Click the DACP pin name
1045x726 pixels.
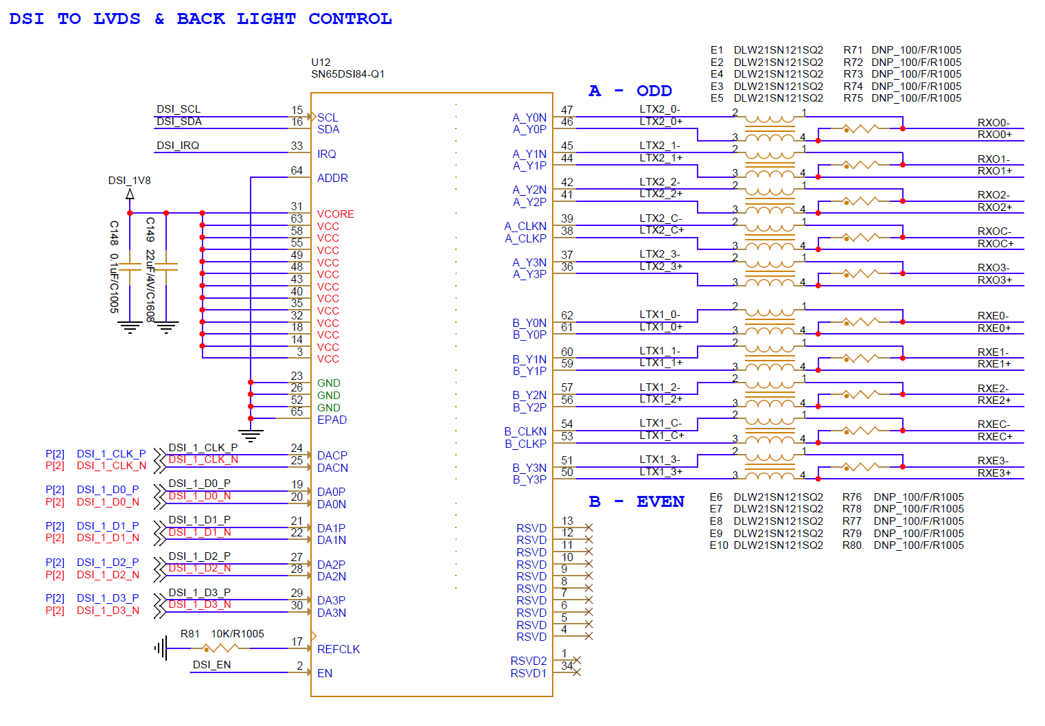point(332,455)
